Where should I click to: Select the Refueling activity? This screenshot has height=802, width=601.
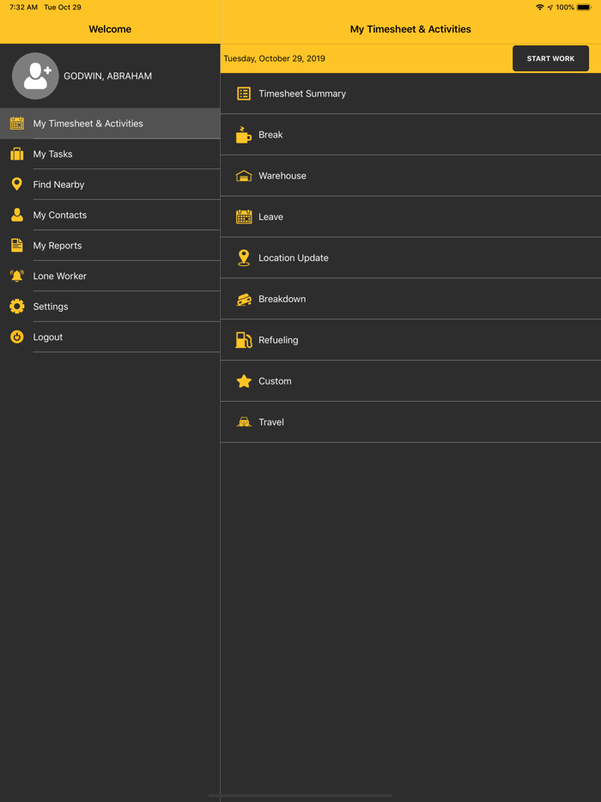point(410,340)
